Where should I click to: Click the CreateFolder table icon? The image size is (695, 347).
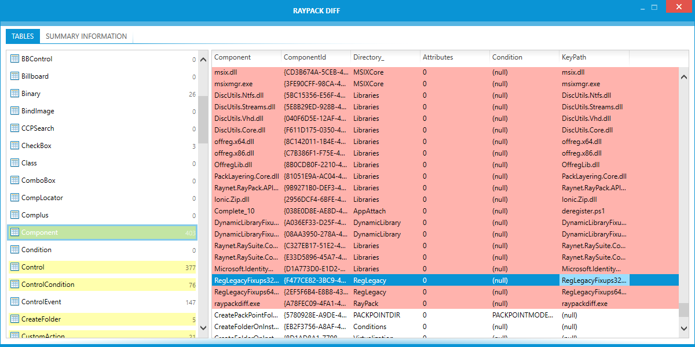15,319
